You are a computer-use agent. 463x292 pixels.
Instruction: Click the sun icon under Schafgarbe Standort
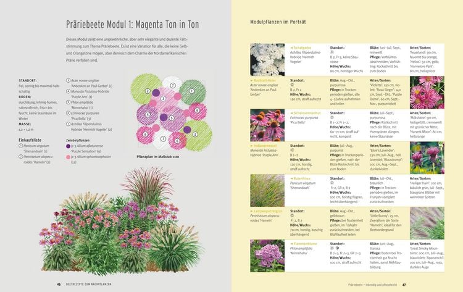tap(332, 52)
